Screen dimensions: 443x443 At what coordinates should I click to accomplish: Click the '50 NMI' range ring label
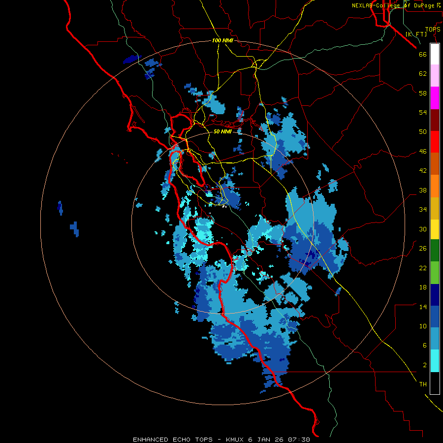[x=222, y=131]
